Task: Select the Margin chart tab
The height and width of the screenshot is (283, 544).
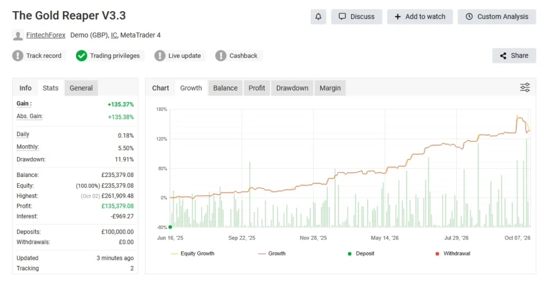Action: coord(330,88)
